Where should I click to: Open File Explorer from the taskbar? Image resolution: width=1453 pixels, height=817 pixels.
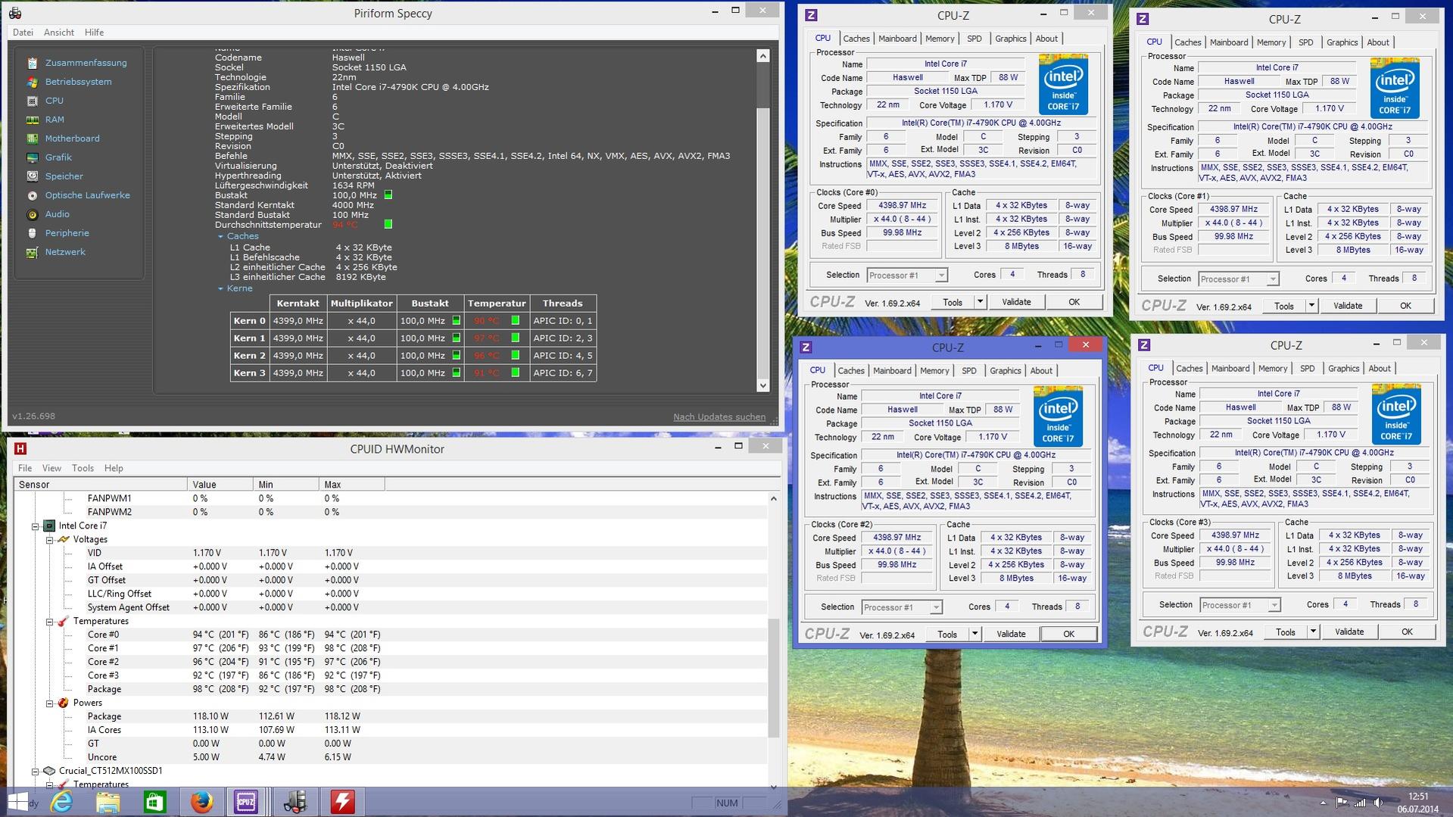108,802
